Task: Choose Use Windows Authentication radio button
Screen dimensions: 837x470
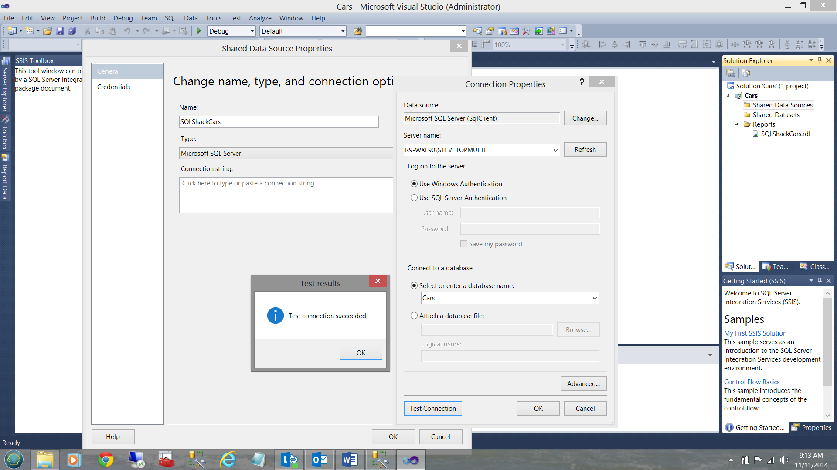Action: click(414, 184)
